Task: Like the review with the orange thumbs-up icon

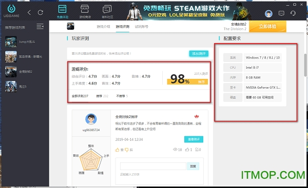Action: pyautogui.click(x=118, y=150)
